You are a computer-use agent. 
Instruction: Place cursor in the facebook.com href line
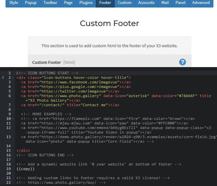pos(76,82)
